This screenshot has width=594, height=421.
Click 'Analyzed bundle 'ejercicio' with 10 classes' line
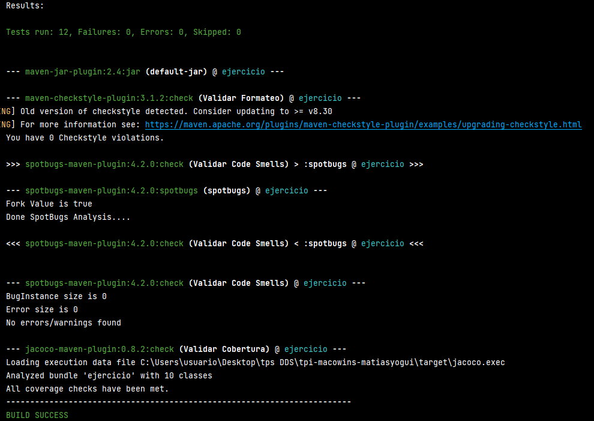coord(109,376)
